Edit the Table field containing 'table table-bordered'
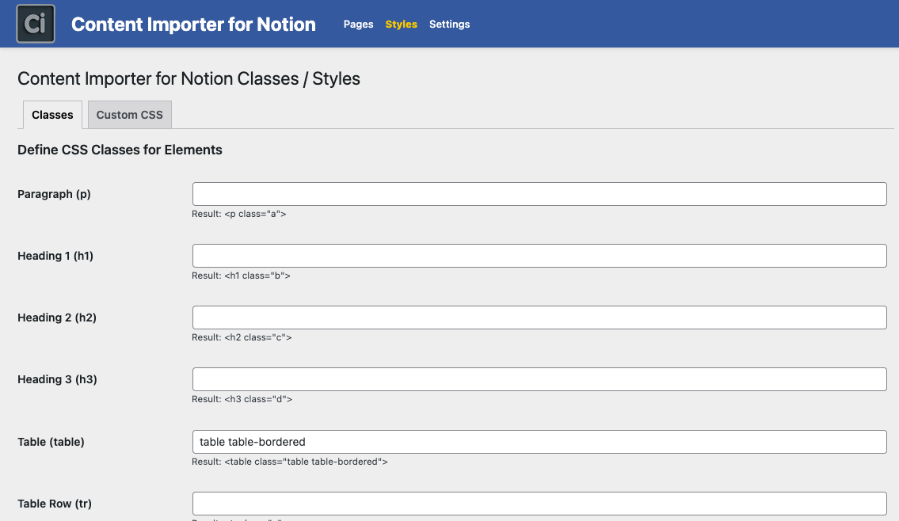The width and height of the screenshot is (899, 521). point(539,442)
